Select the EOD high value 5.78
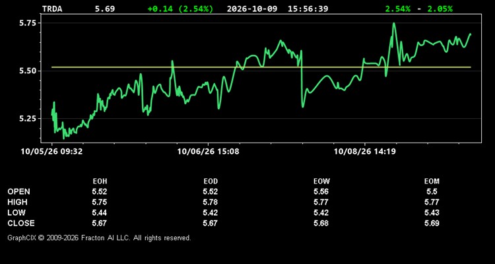The width and height of the screenshot is (495, 264). coord(211,202)
